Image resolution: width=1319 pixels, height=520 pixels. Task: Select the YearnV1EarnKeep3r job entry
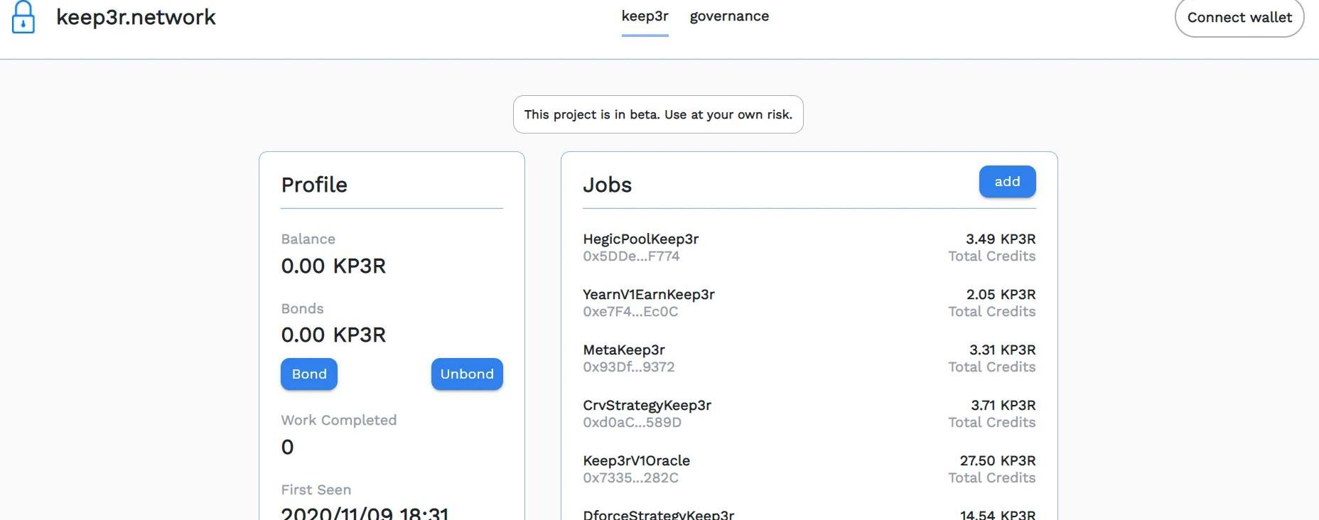(x=648, y=295)
